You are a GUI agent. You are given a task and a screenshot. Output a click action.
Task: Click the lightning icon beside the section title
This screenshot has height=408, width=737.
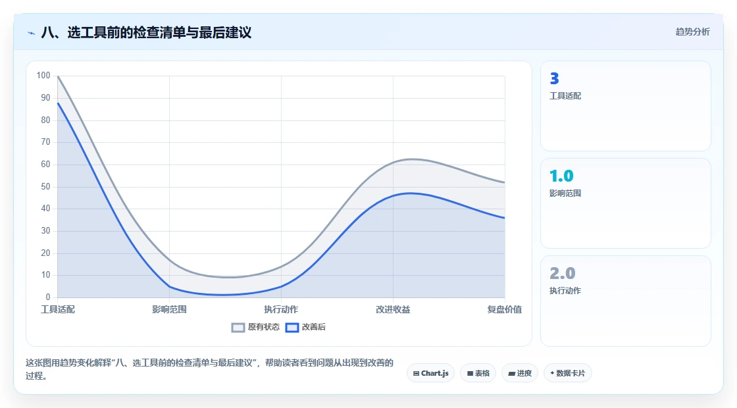(32, 33)
